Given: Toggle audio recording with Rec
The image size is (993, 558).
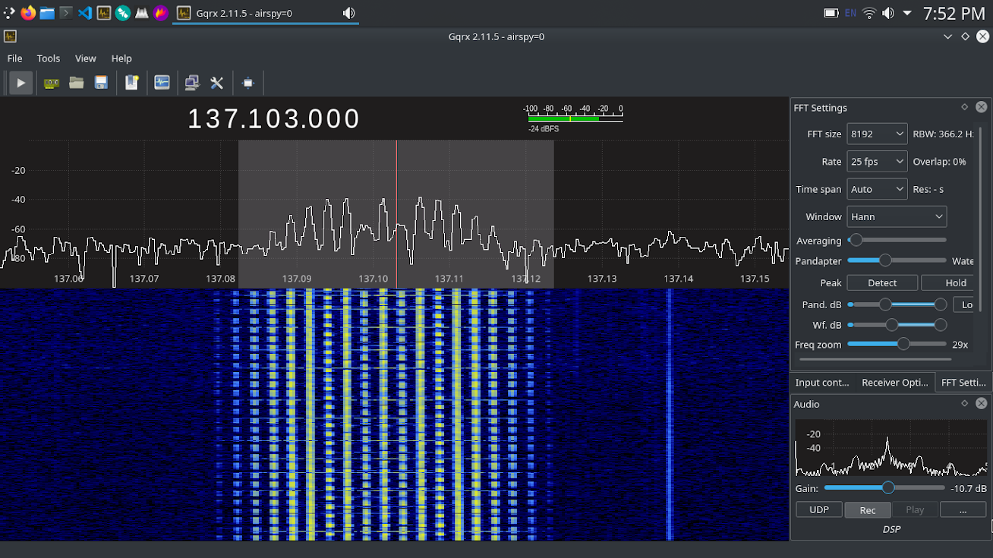Looking at the screenshot, I should click(x=867, y=510).
